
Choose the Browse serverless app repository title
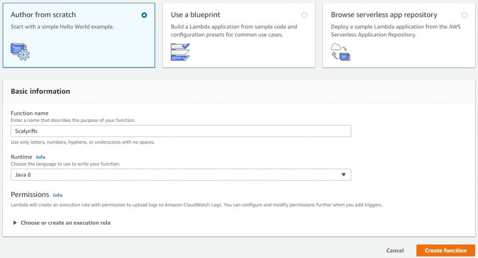[x=384, y=15]
